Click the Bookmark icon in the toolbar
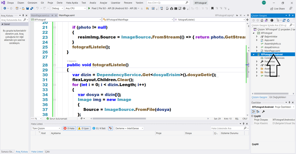Viewport: 296px width, 154px height. 212,8
